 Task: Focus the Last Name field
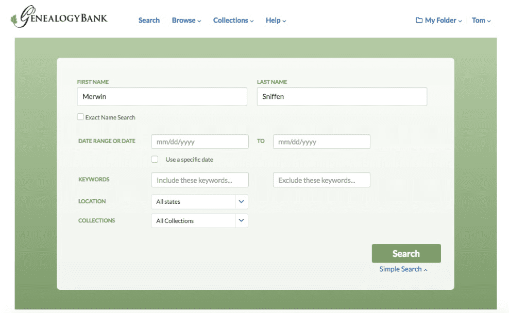pos(342,96)
